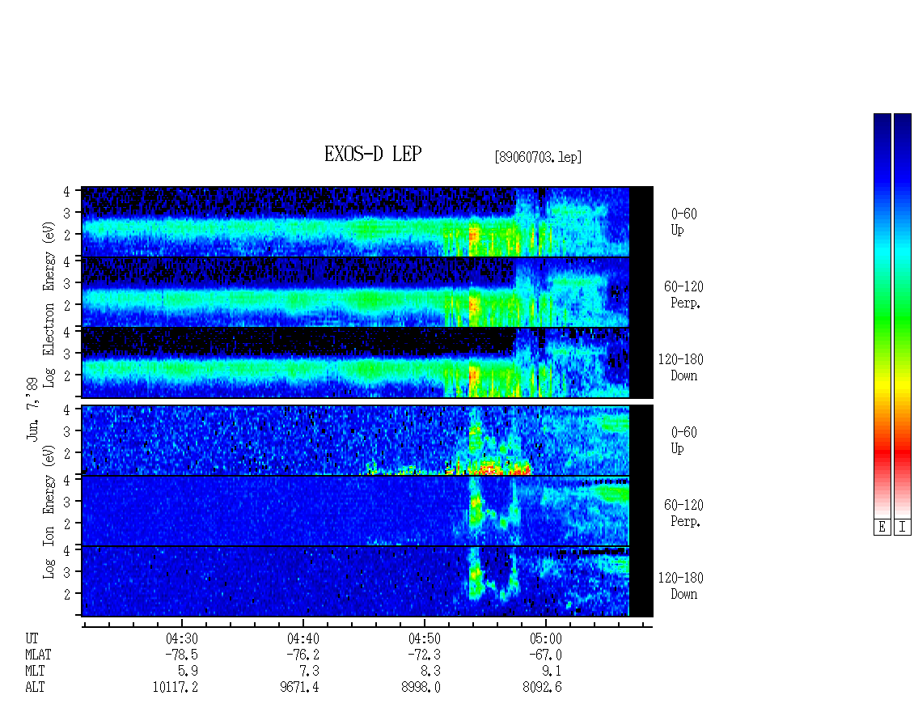Image resolution: width=914 pixels, height=708 pixels.
Task: Click the MLAT value -78.5
Action: [x=182, y=655]
